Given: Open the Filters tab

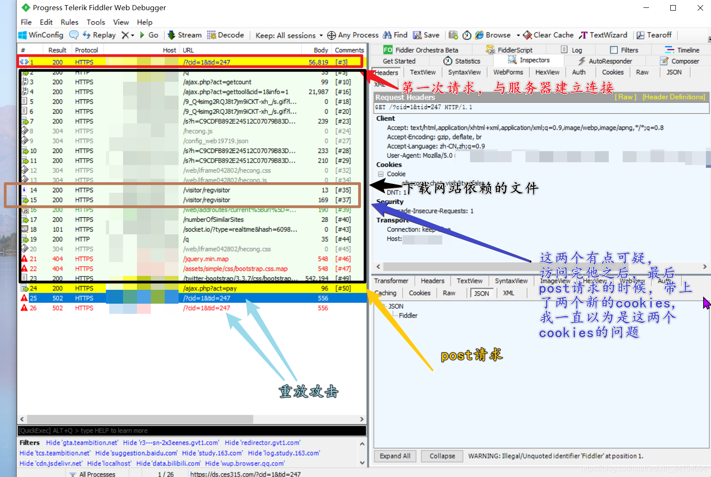Looking at the screenshot, I should click(x=624, y=50).
